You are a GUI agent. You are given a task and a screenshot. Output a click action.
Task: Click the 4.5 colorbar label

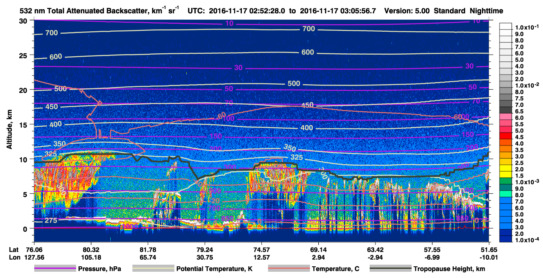point(519,137)
